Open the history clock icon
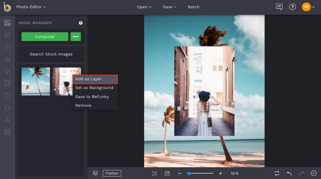This screenshot has width=321, height=179. (314, 173)
